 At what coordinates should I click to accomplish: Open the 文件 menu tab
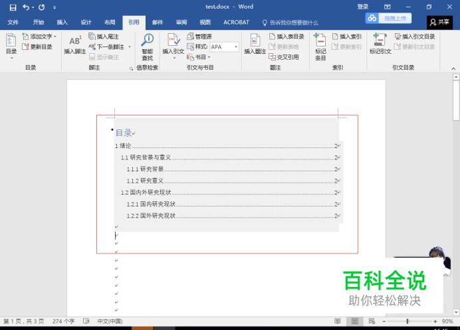[x=13, y=23]
